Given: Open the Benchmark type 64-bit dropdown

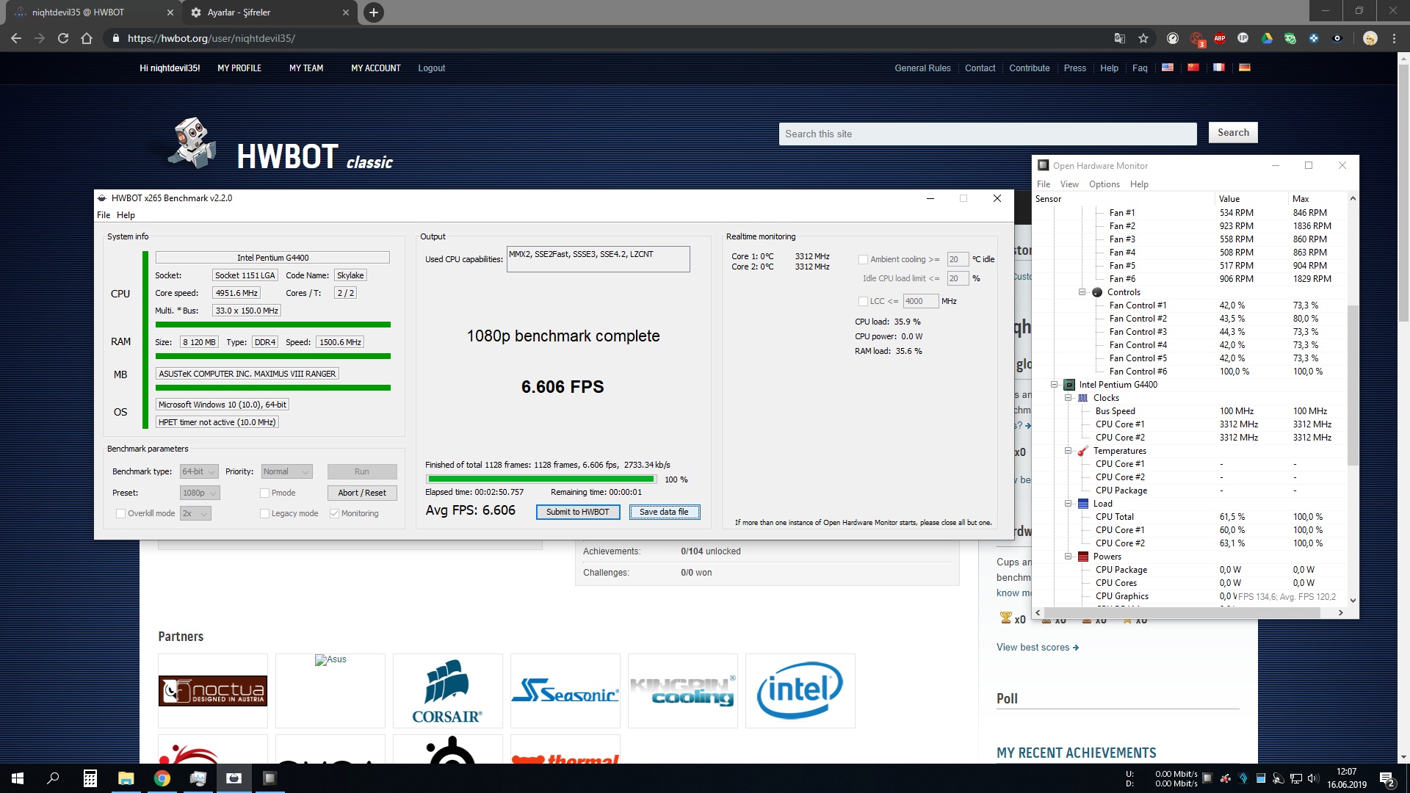Looking at the screenshot, I should coord(199,471).
